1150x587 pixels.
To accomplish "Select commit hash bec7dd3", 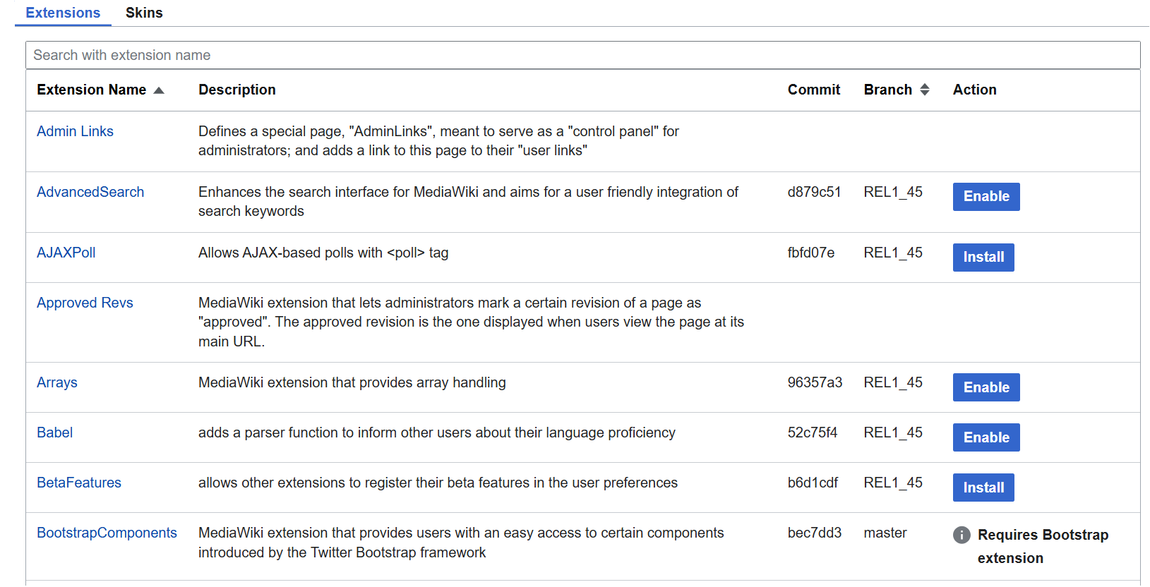I will 815,533.
